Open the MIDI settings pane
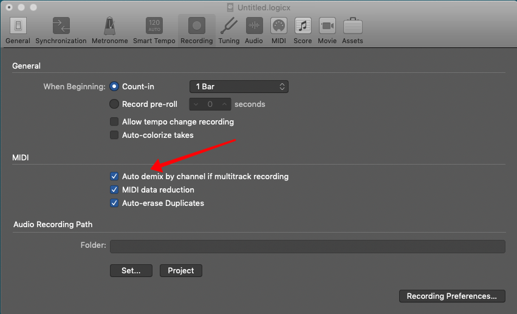517x314 pixels. click(279, 30)
